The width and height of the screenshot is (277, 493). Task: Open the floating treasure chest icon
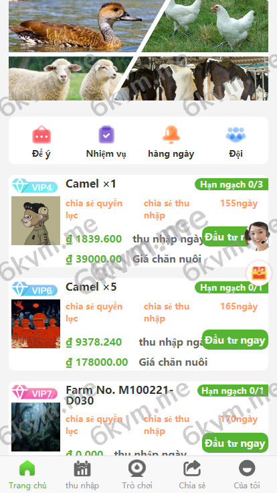pos(259,273)
